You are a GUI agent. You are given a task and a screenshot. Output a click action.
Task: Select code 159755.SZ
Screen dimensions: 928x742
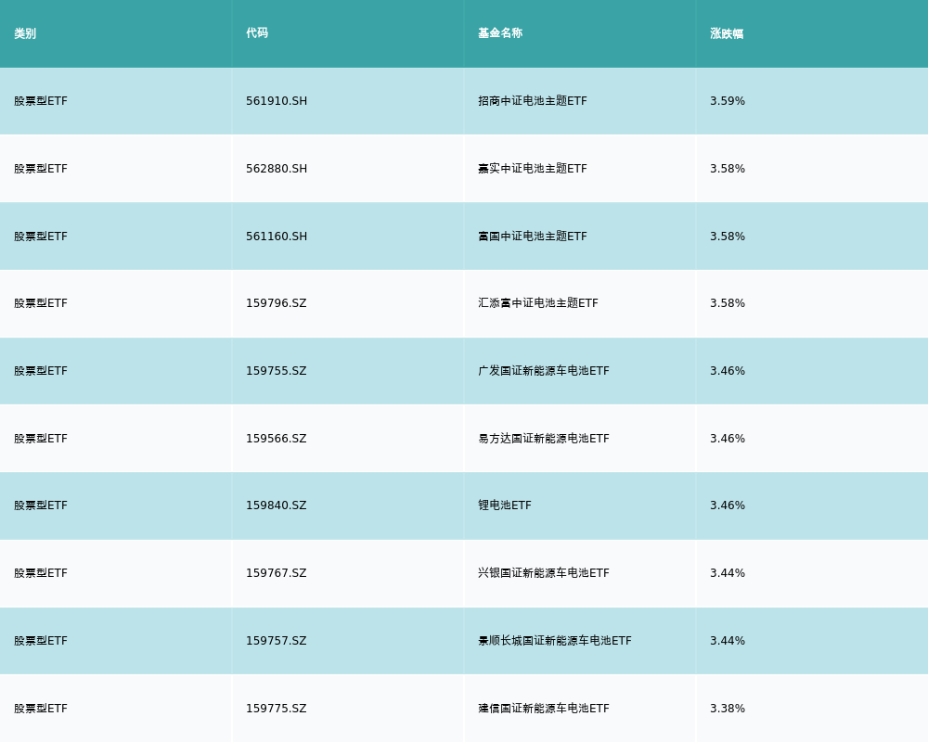point(277,371)
